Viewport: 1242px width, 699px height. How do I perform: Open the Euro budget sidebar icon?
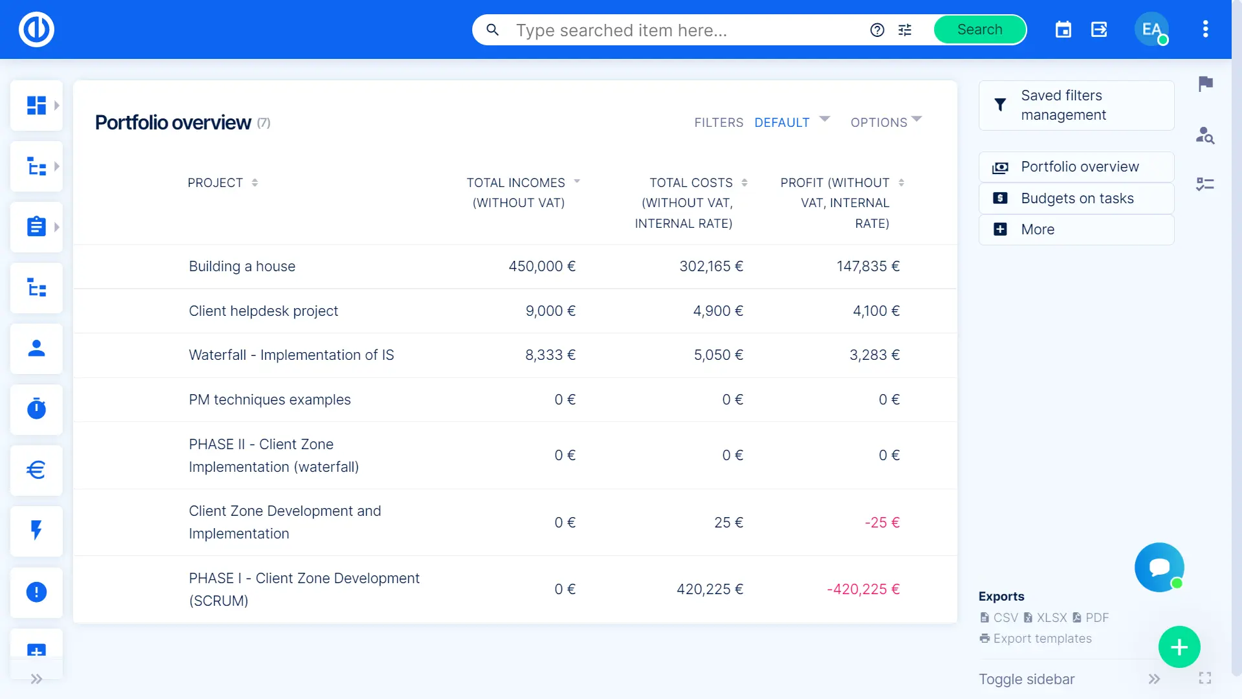pyautogui.click(x=36, y=470)
